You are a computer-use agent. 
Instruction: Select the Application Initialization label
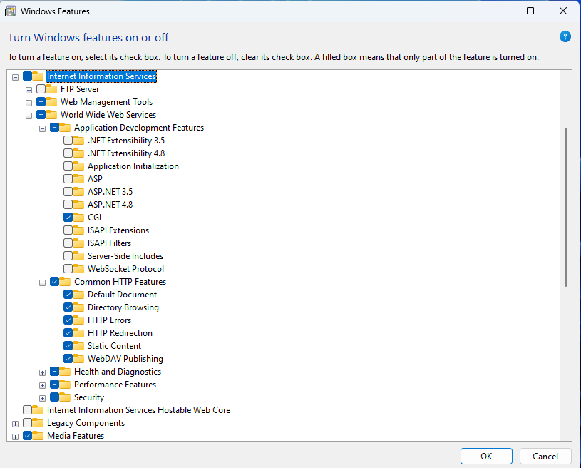tap(133, 166)
